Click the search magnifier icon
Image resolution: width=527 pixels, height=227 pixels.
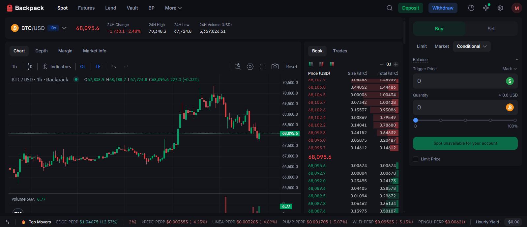389,8
